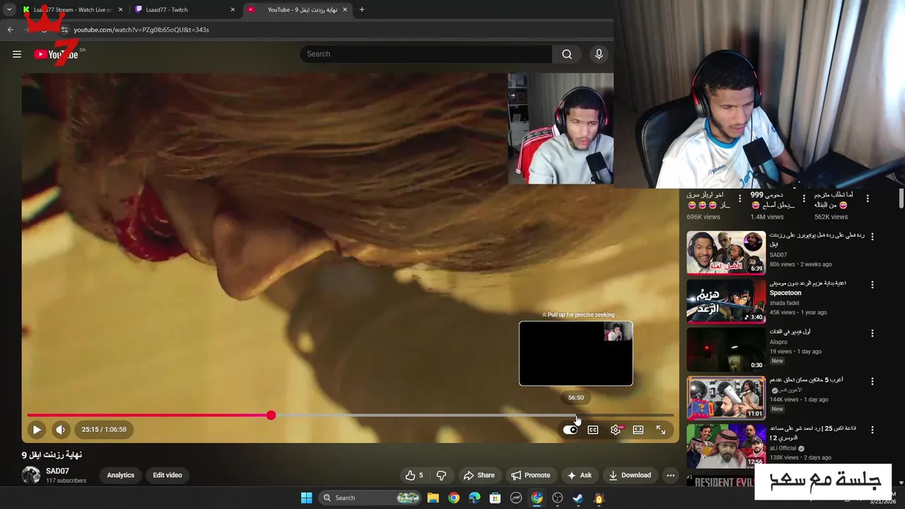Image resolution: width=905 pixels, height=509 pixels.
Task: Click the search magnifier button in YouTube
Action: [x=567, y=54]
